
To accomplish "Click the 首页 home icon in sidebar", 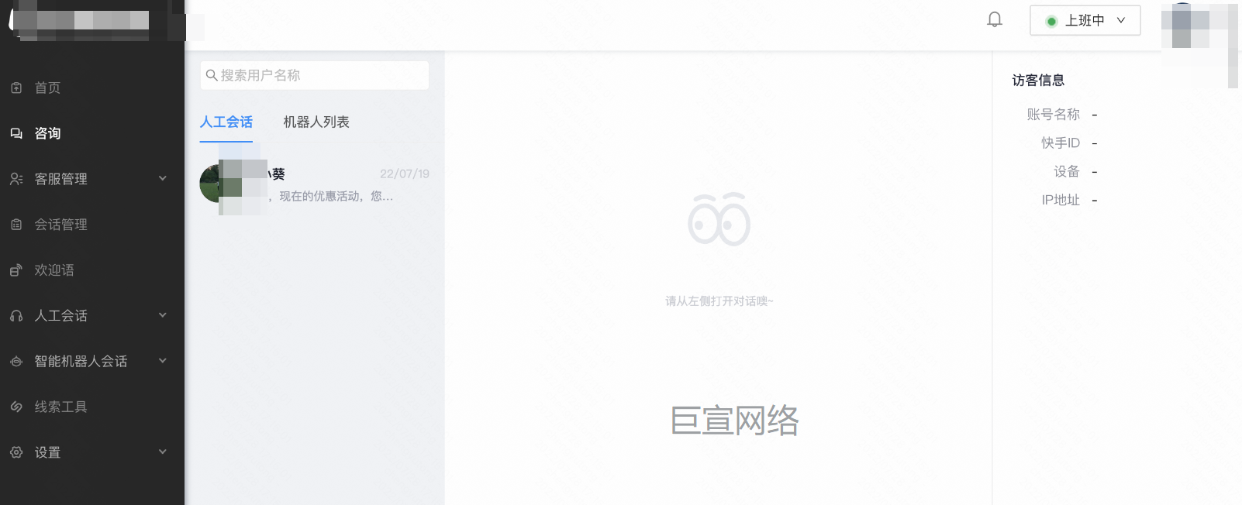I will click(x=16, y=88).
